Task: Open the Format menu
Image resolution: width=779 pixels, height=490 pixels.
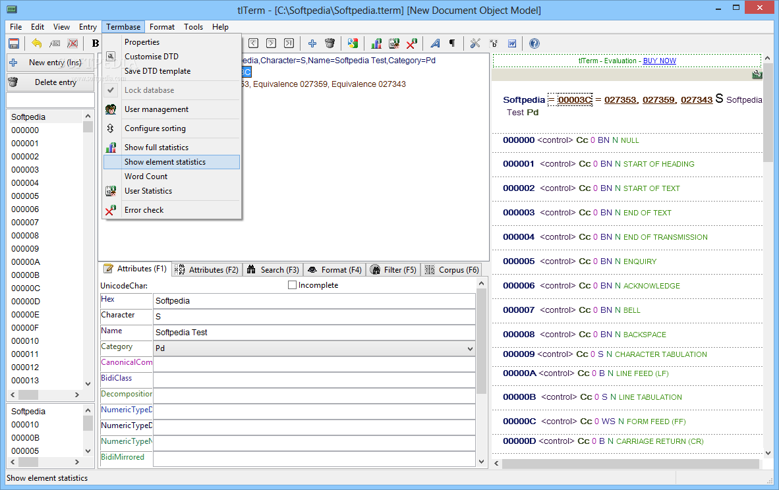Action: 162,27
